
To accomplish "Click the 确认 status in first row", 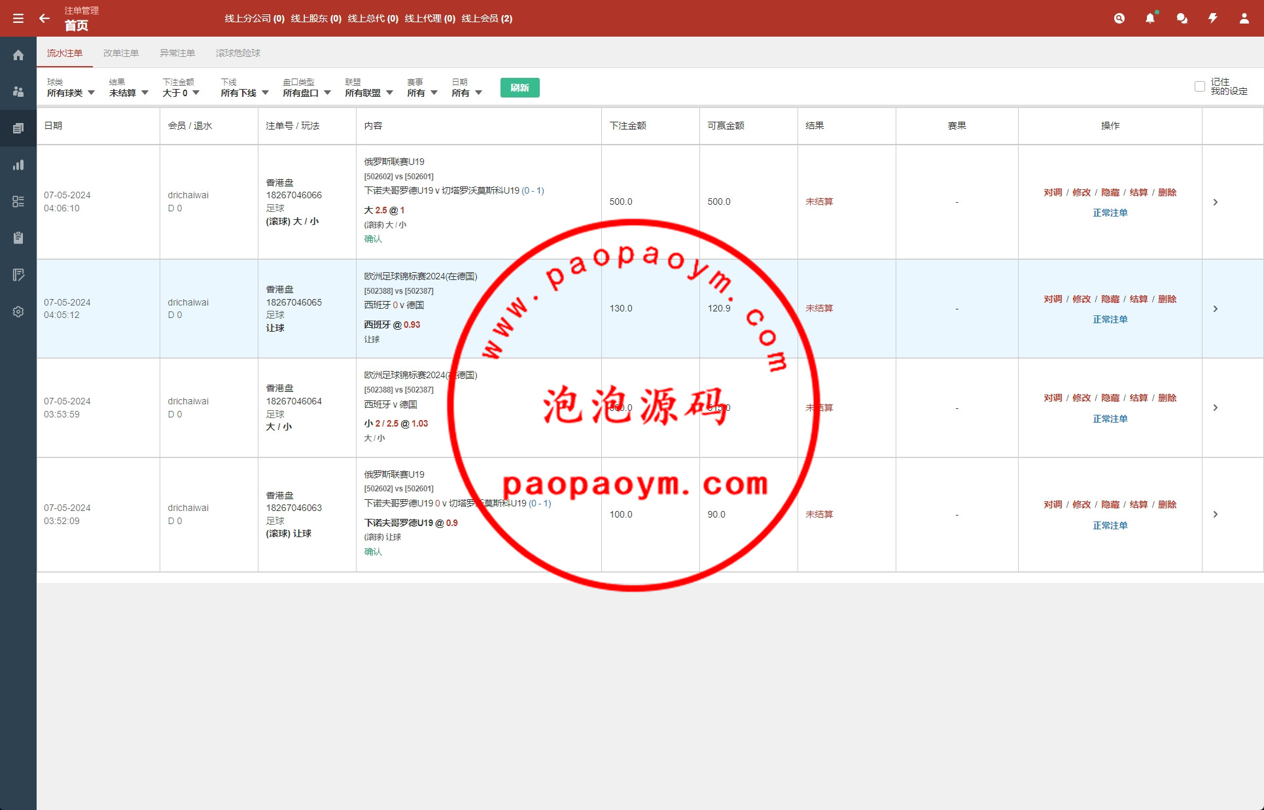I will point(373,239).
